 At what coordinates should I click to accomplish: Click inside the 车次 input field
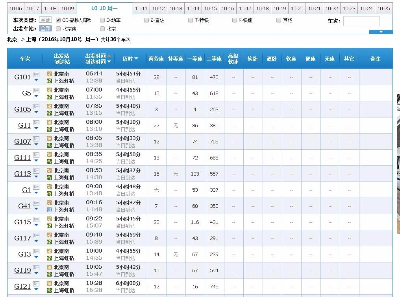point(361,21)
